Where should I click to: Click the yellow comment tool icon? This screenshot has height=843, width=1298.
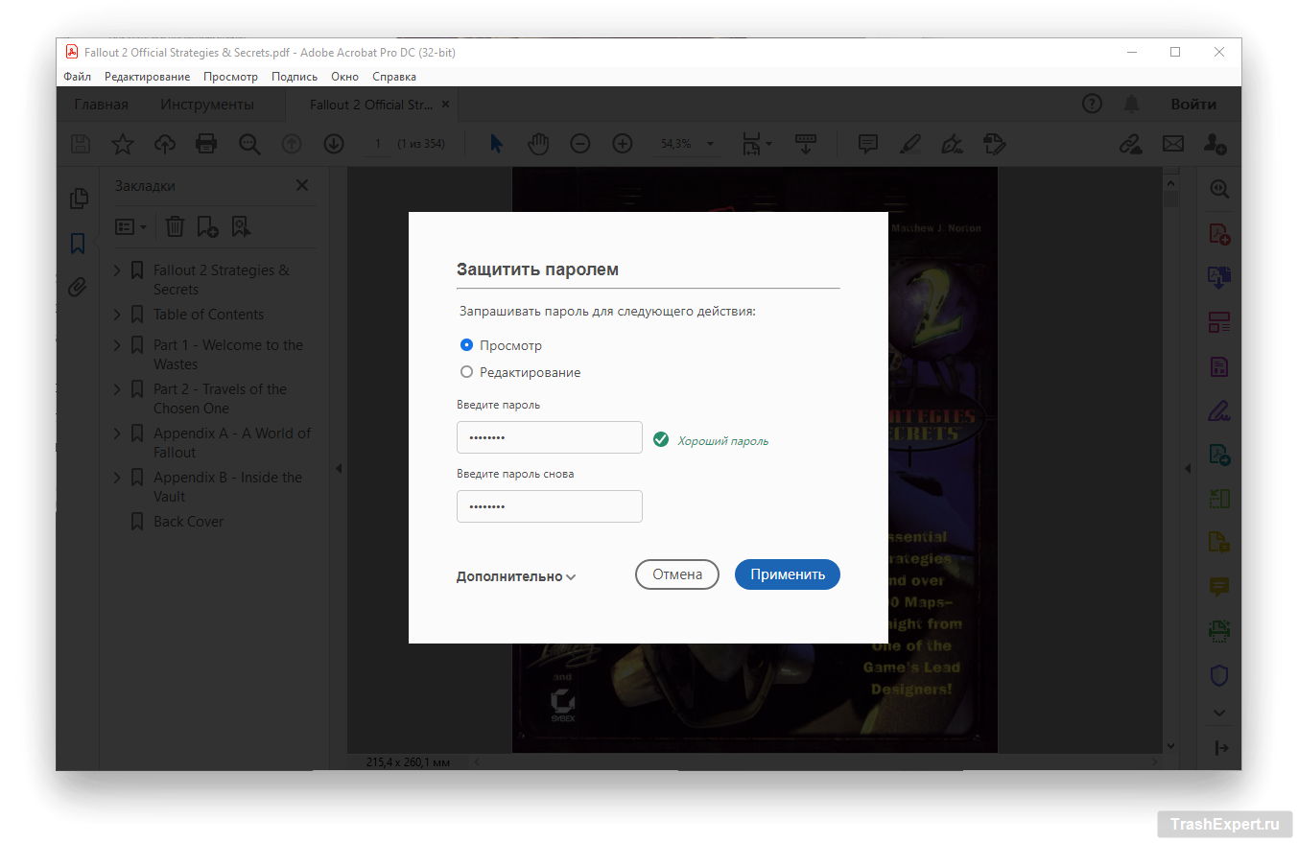coord(1219,587)
